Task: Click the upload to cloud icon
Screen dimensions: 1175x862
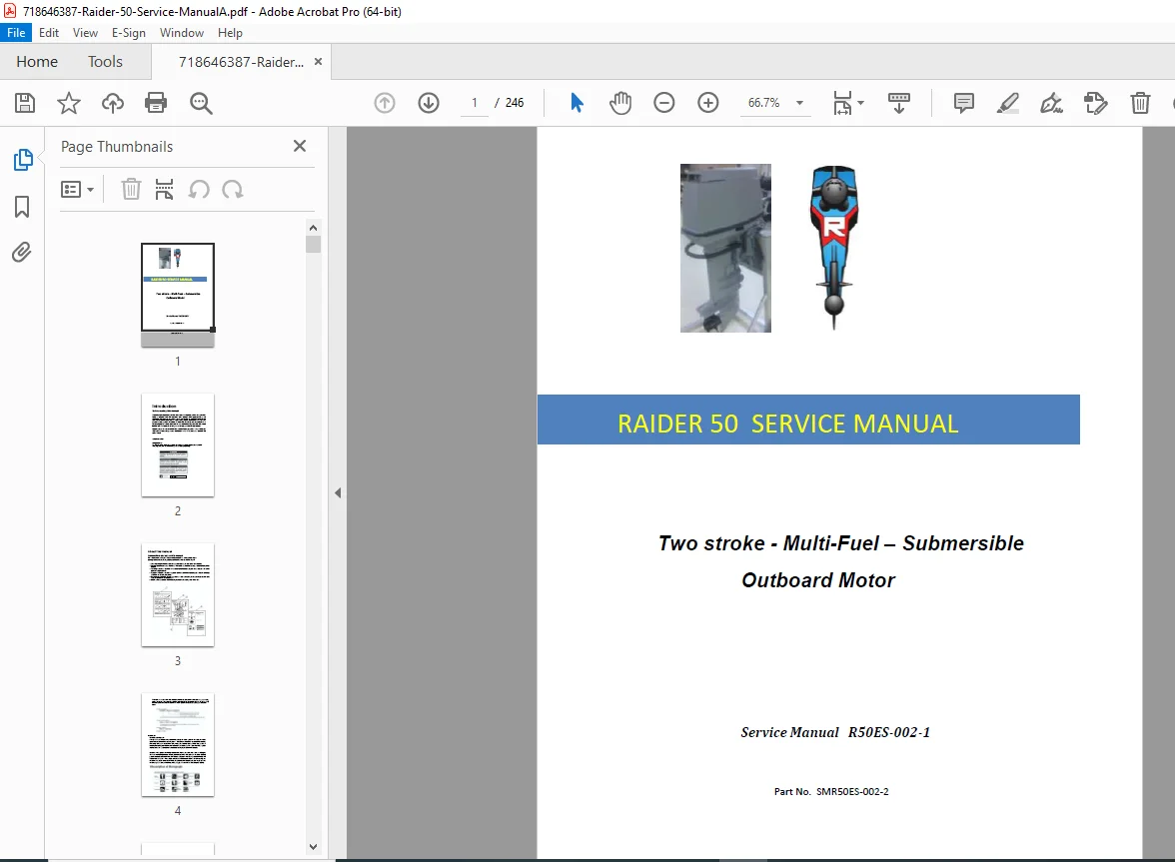Action: [112, 103]
